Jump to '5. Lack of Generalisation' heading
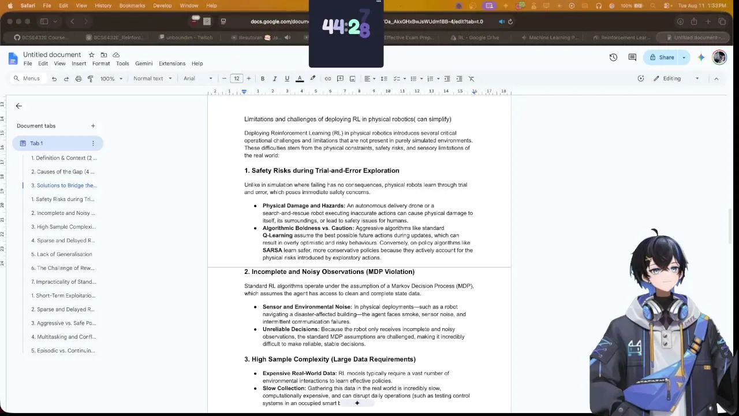The width and height of the screenshot is (739, 416). [x=62, y=254]
